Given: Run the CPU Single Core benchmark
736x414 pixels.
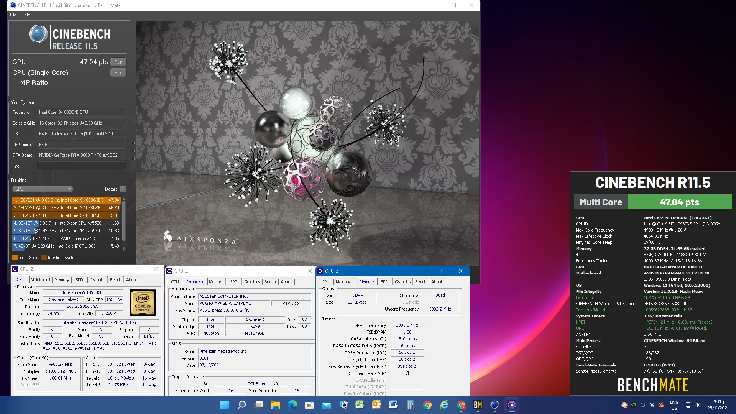Looking at the screenshot, I should tap(118, 73).
